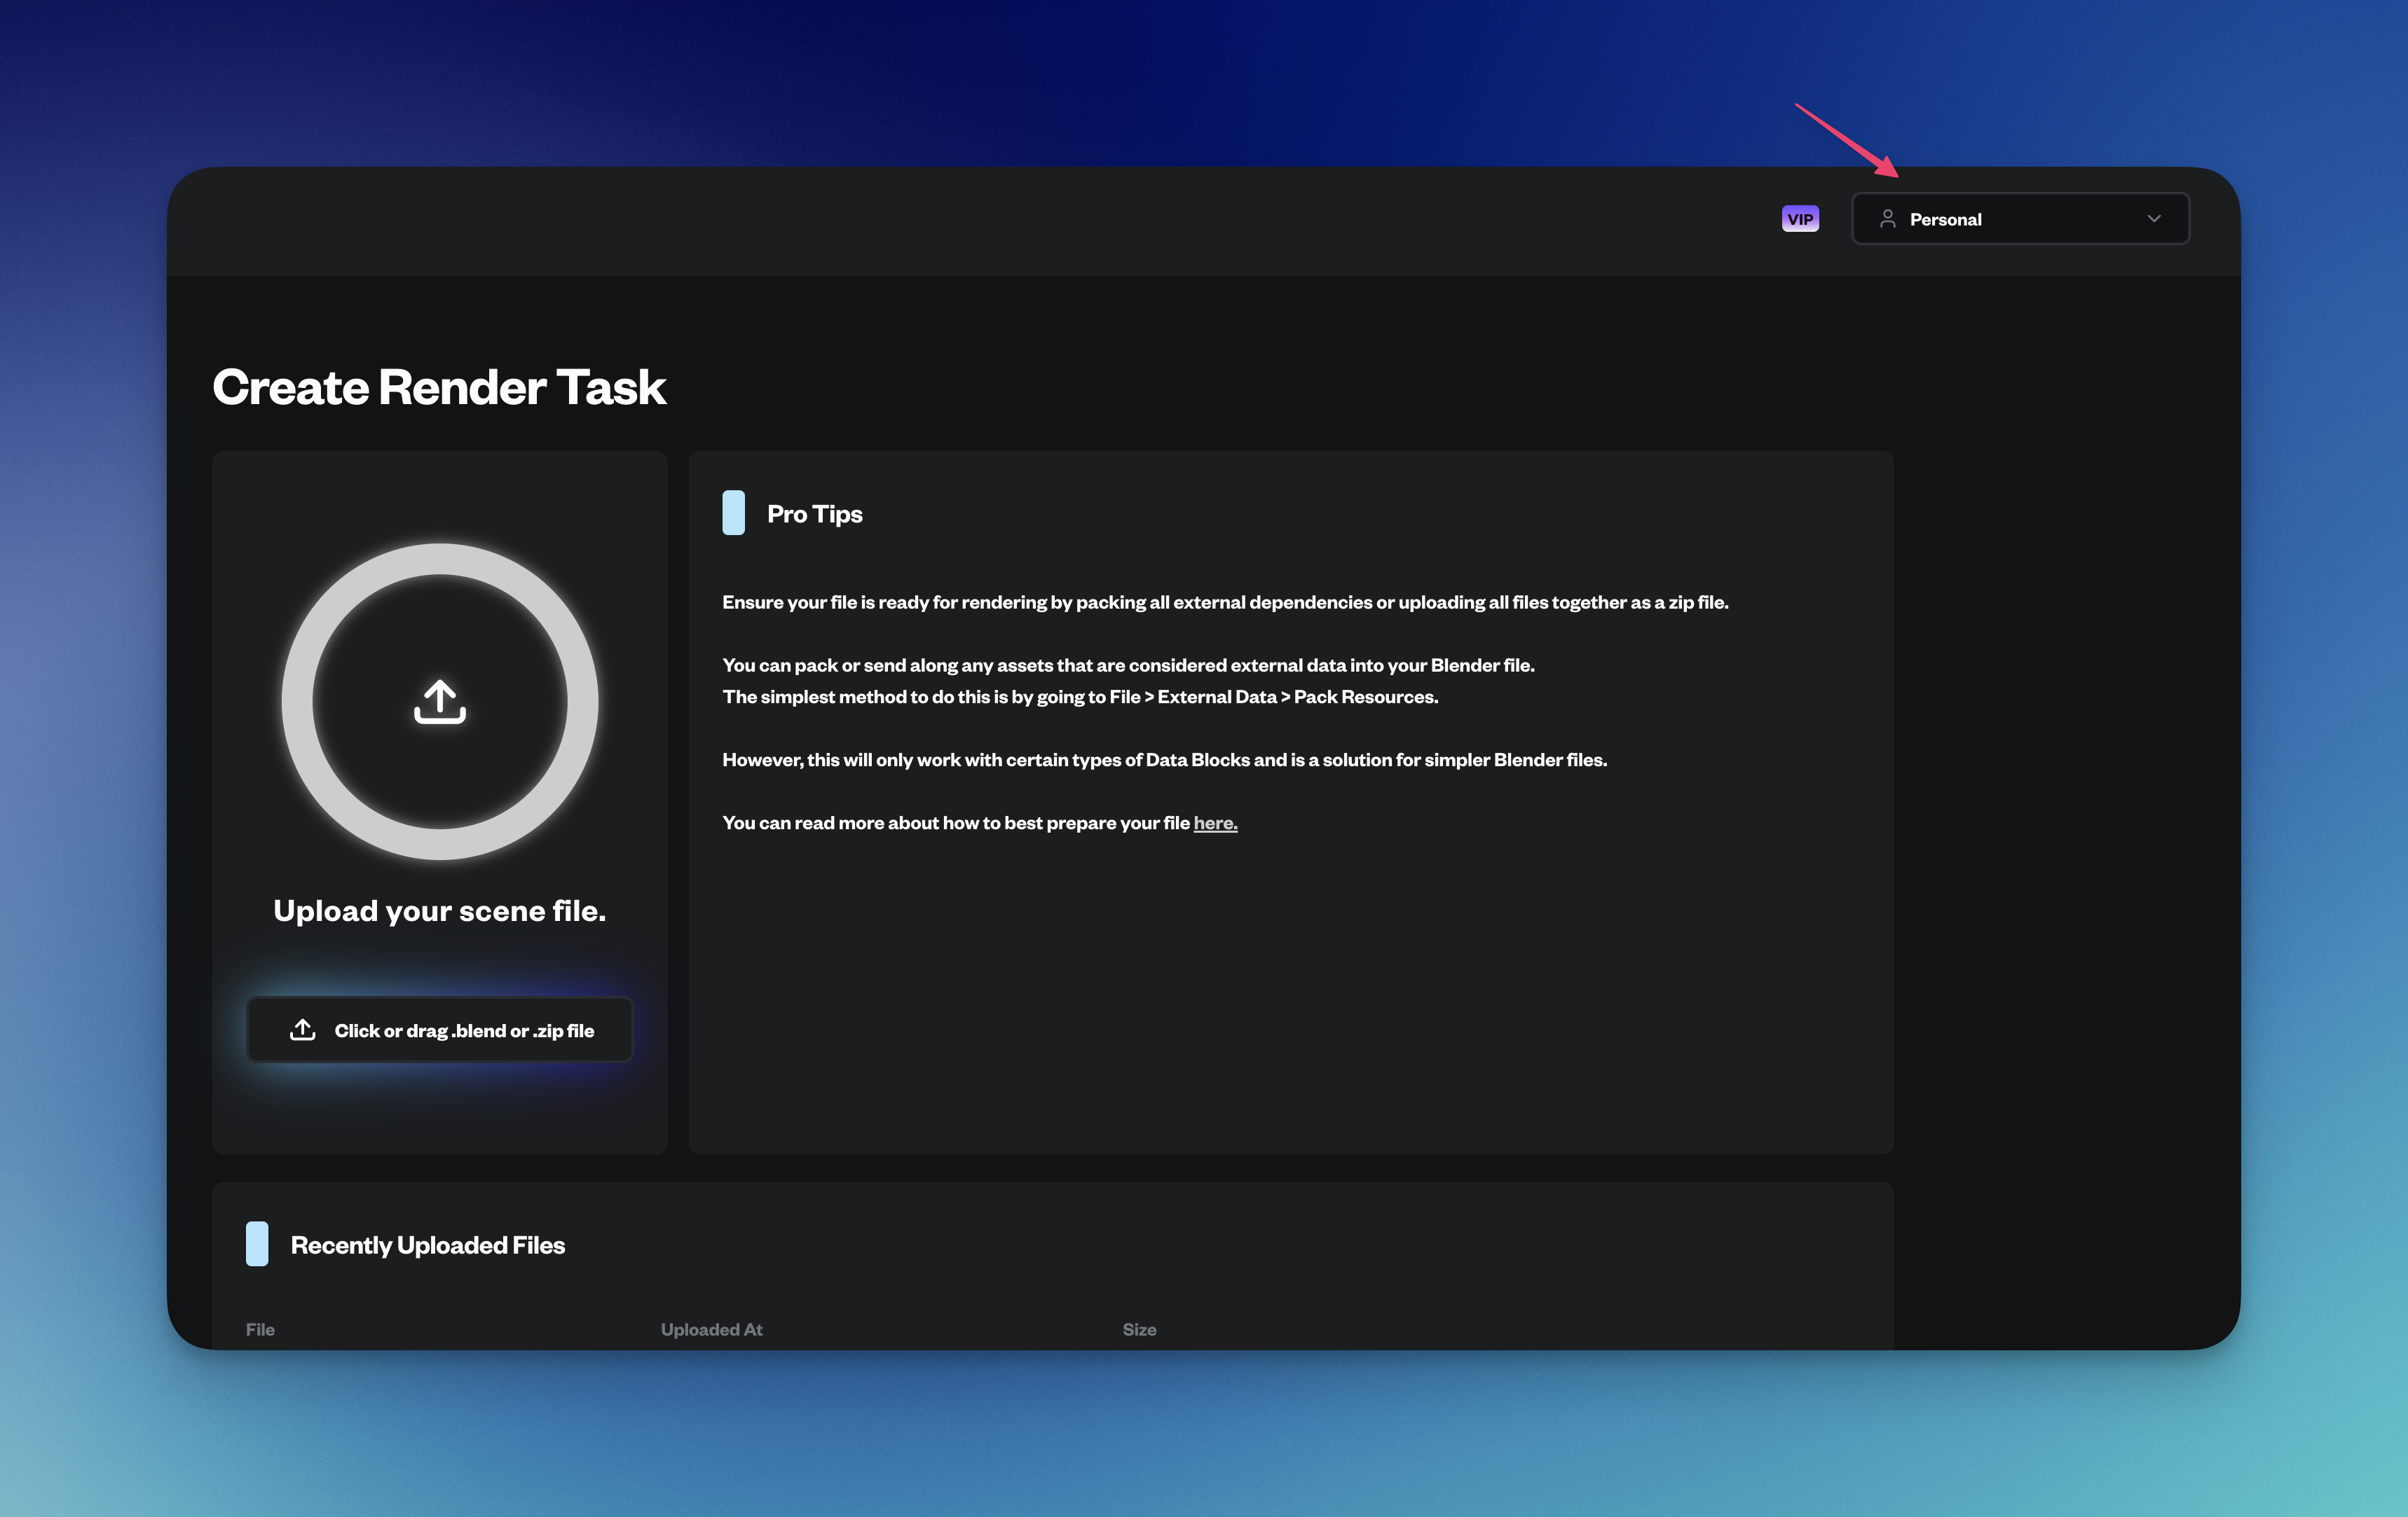Click the tip about packing external dependencies

tap(1225, 602)
